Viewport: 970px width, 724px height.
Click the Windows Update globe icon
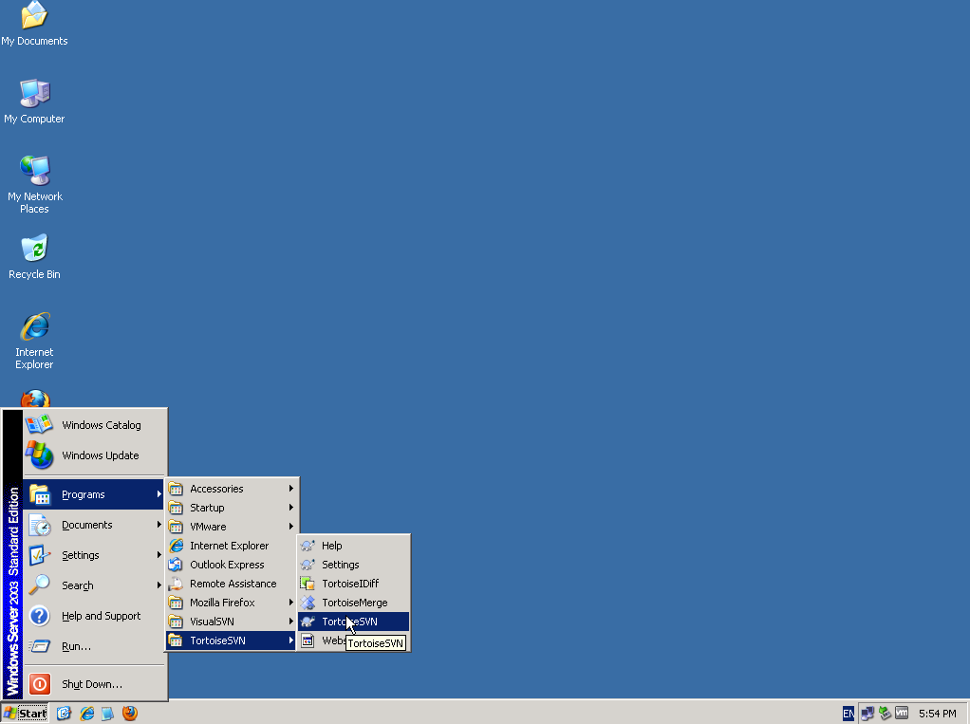point(39,455)
